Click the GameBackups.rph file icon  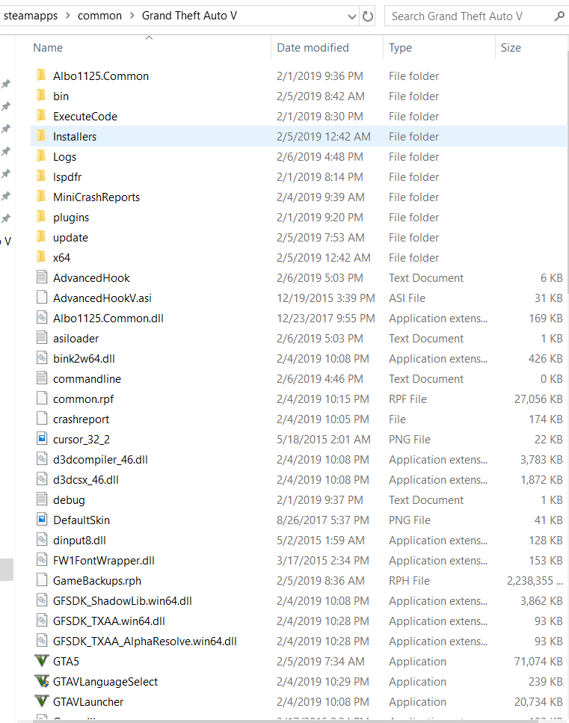click(x=42, y=580)
